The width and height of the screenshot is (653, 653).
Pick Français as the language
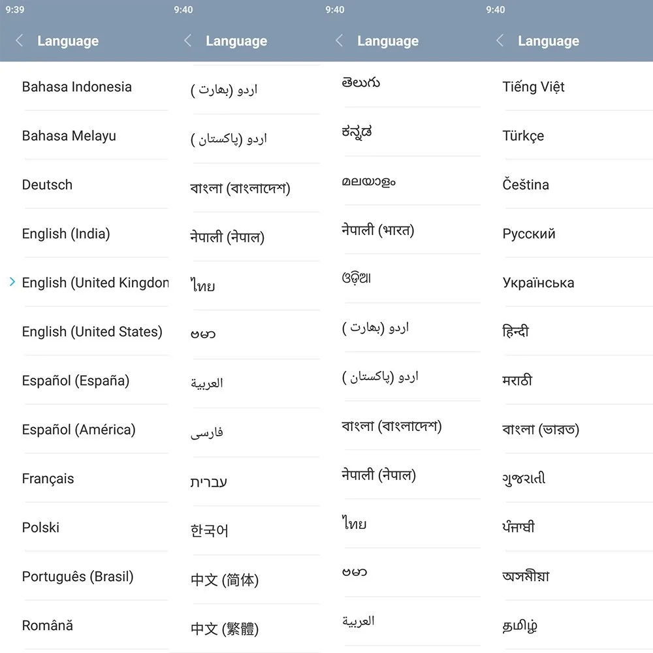(x=48, y=478)
